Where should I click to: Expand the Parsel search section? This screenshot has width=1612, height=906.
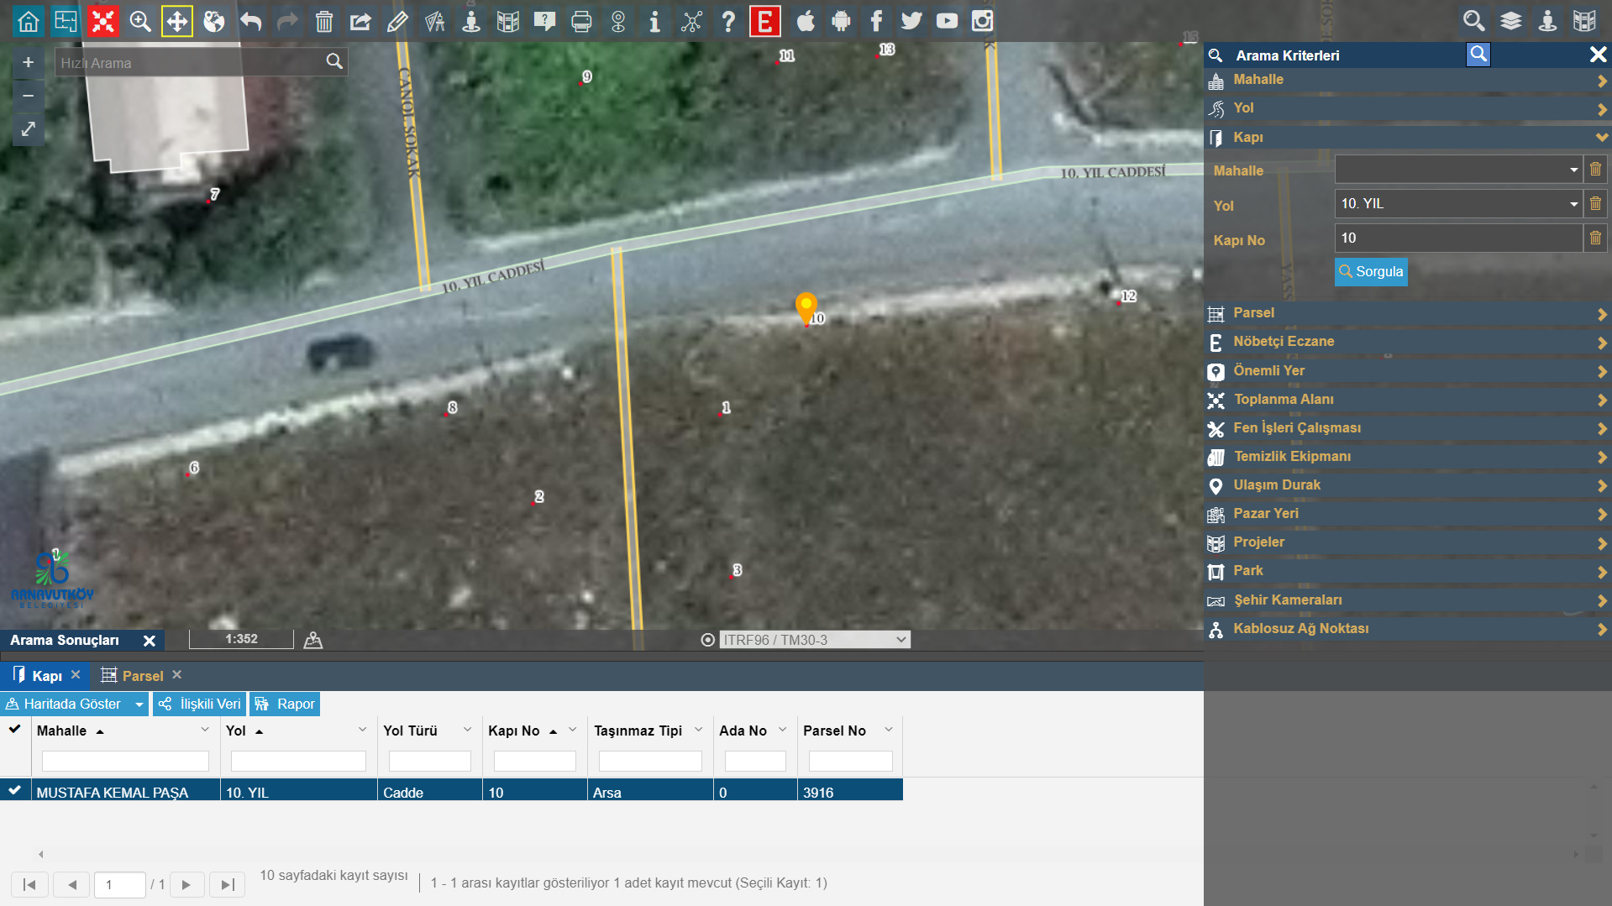tap(1407, 313)
